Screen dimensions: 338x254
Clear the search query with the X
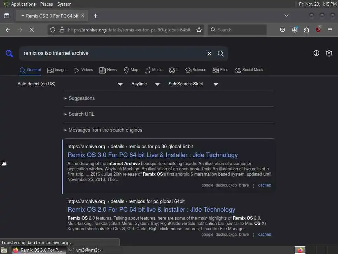click(x=209, y=53)
